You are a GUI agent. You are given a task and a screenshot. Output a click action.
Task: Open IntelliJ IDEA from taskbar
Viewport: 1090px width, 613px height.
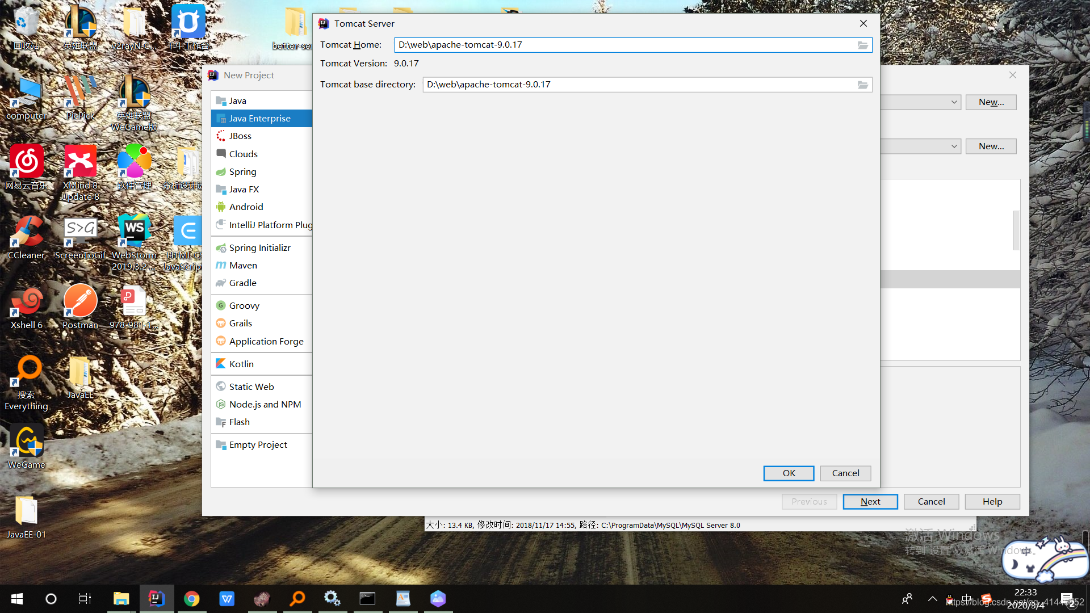tap(156, 598)
